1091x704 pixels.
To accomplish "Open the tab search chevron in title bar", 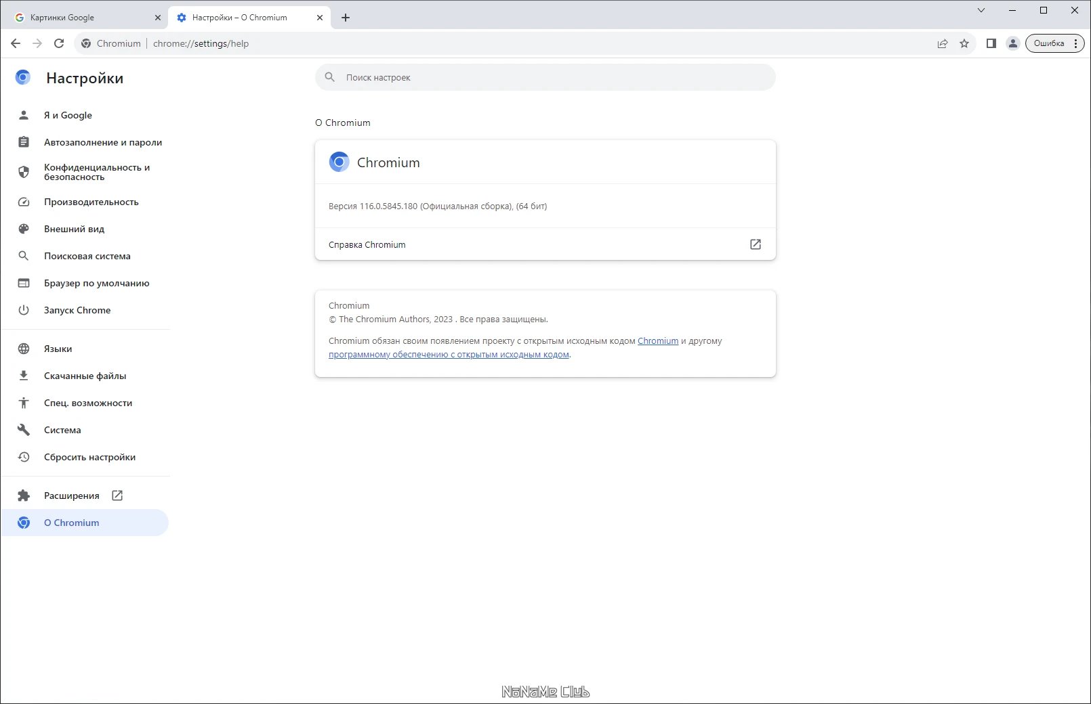I will pos(981,10).
